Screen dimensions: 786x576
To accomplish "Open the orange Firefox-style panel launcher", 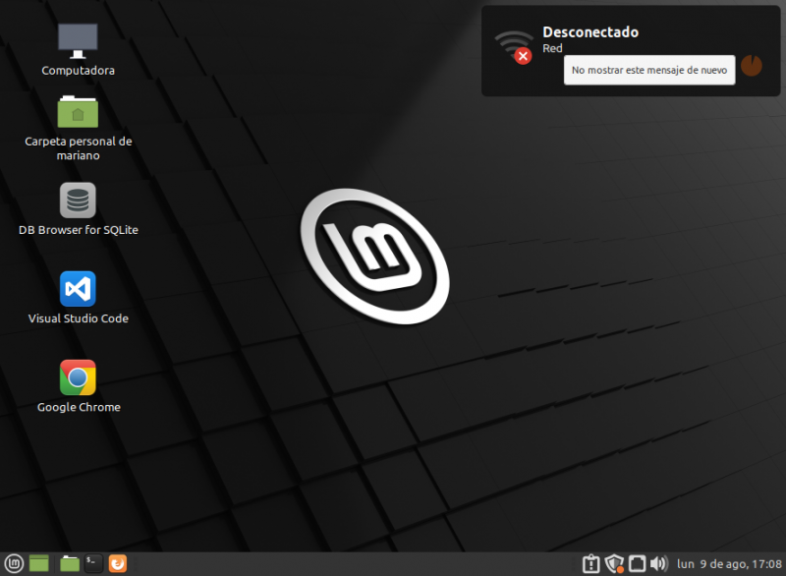I will pyautogui.click(x=118, y=563).
